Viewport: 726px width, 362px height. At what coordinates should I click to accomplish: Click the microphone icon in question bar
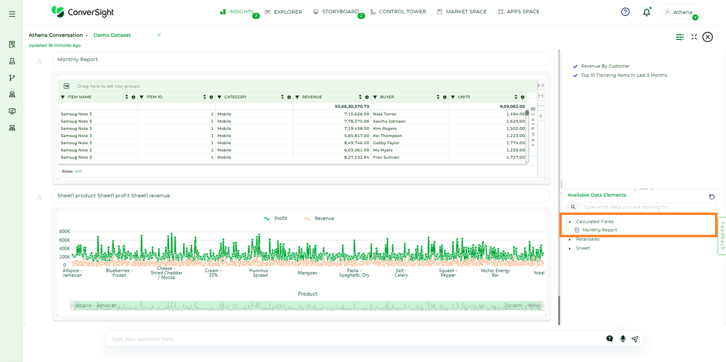point(622,339)
